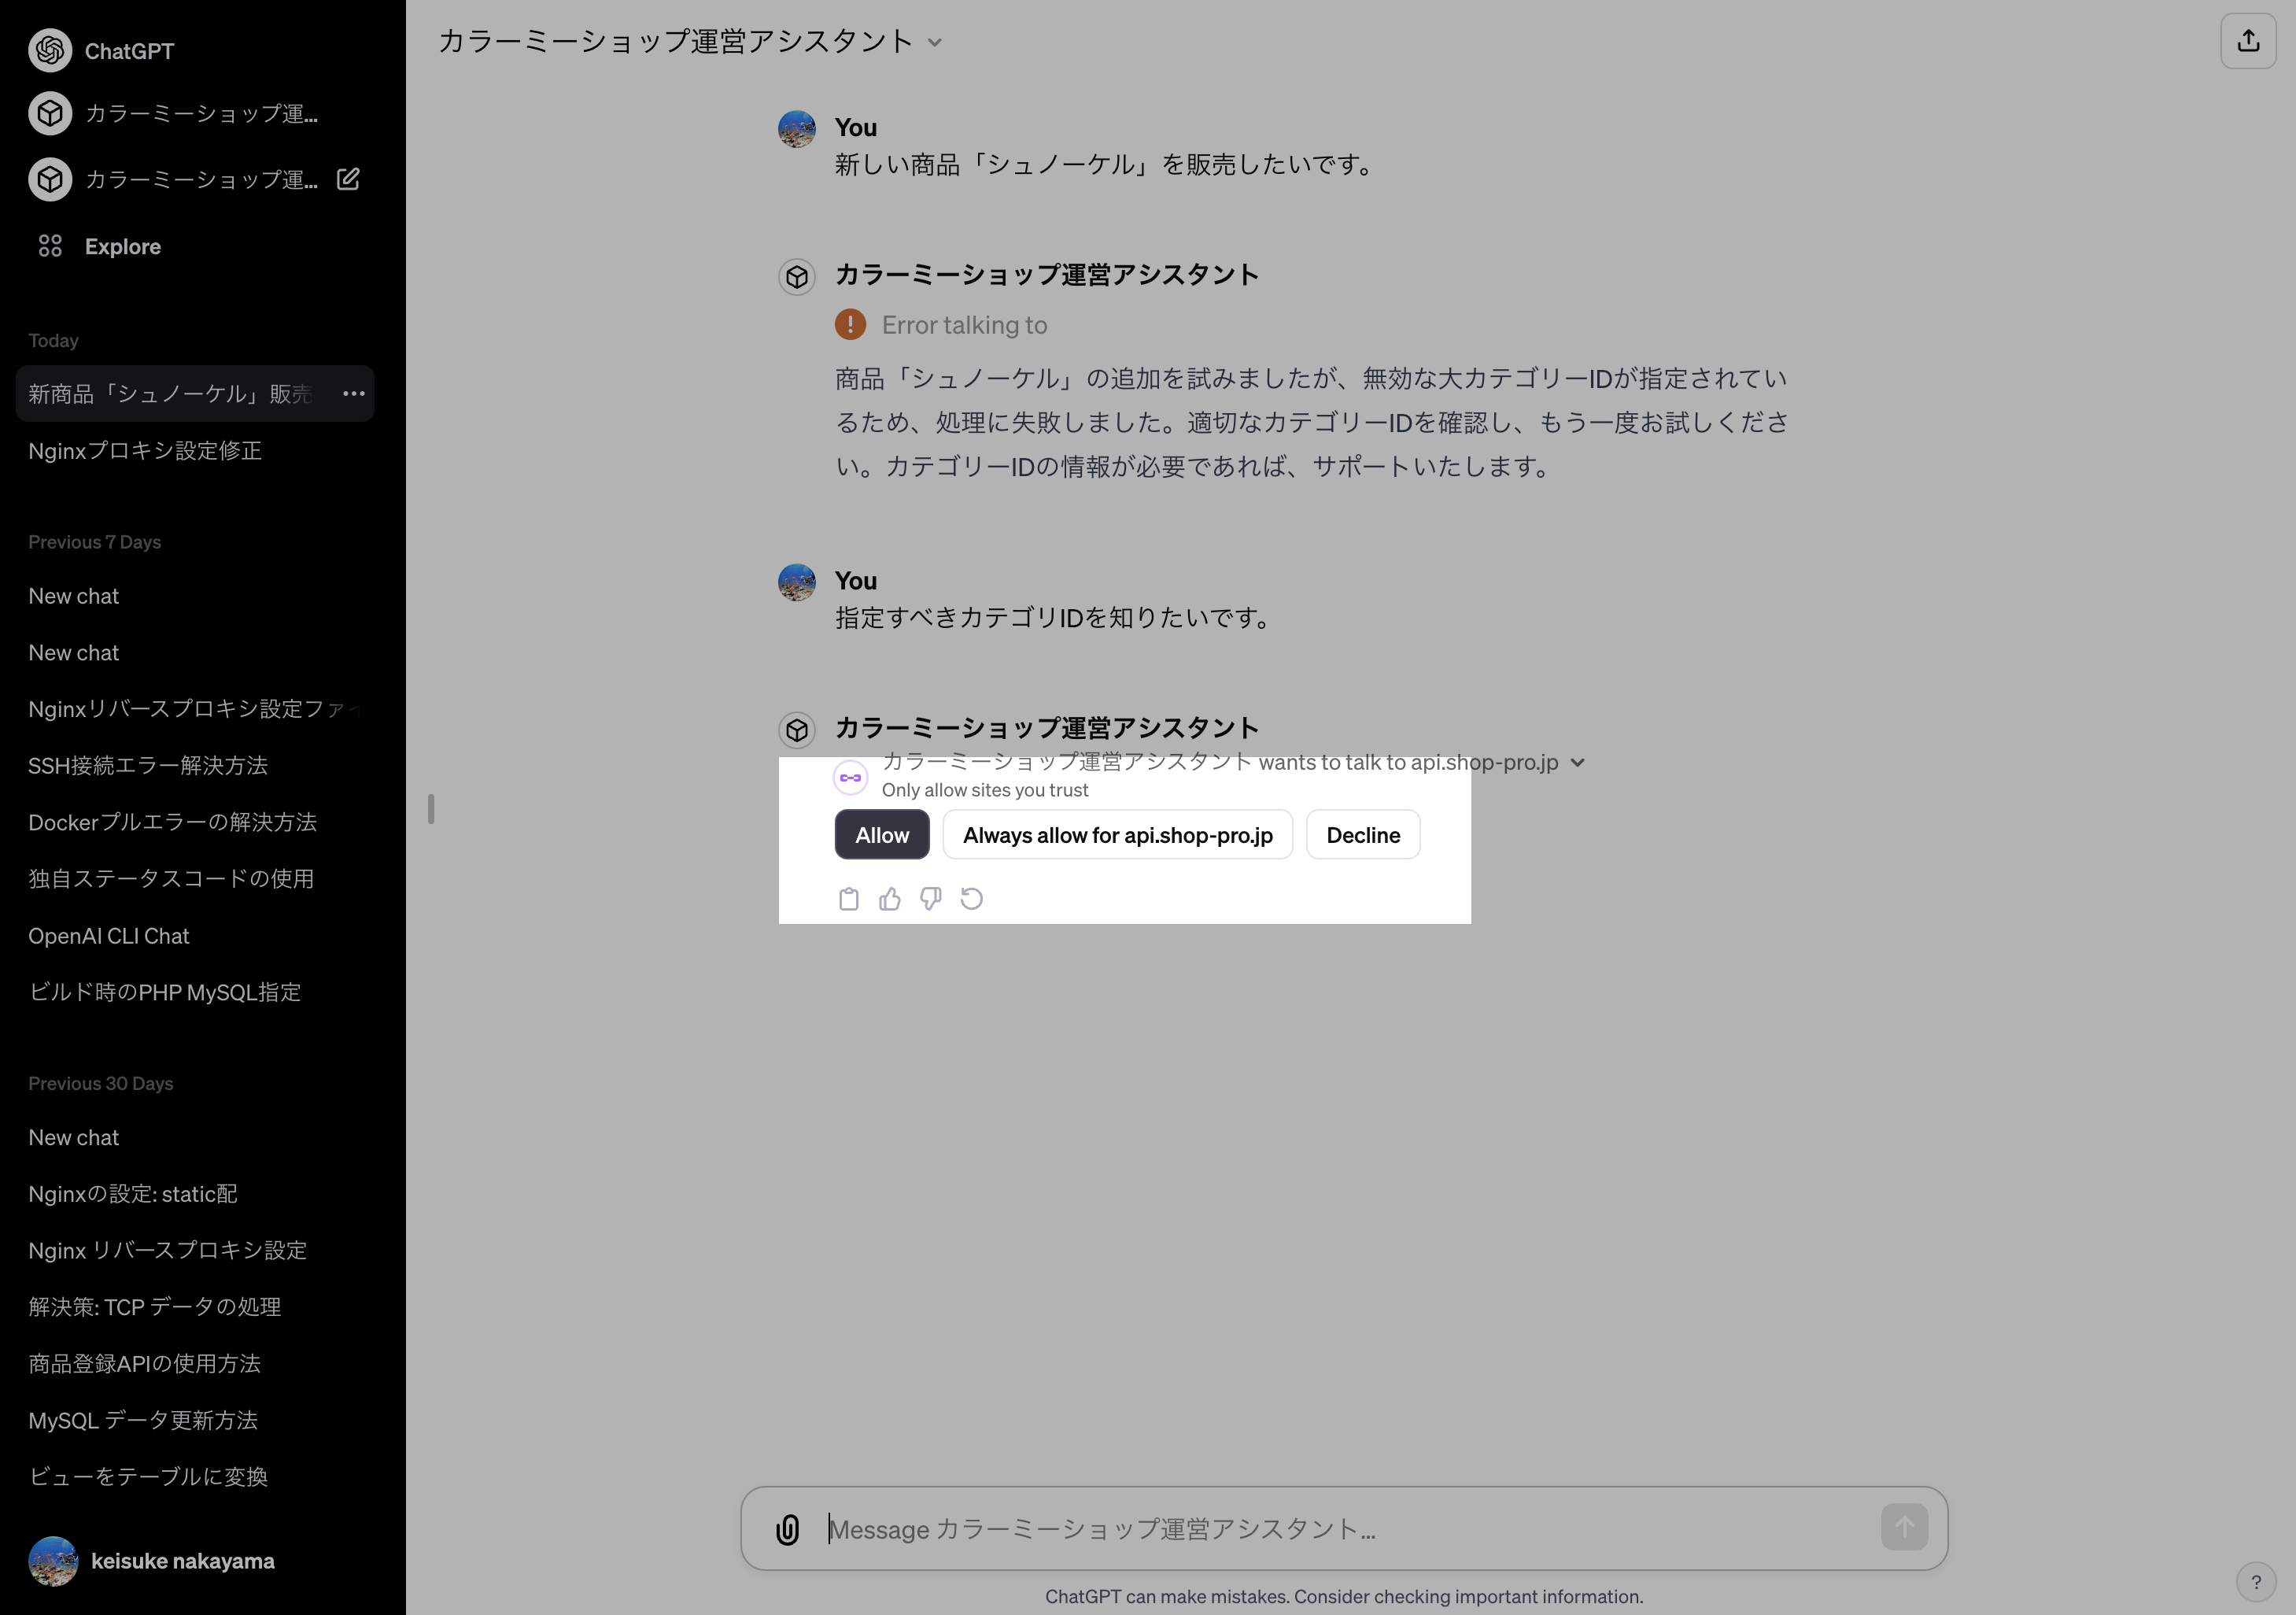Image resolution: width=2296 pixels, height=1615 pixels.
Task: Share the conversation via the export icon
Action: click(2247, 41)
